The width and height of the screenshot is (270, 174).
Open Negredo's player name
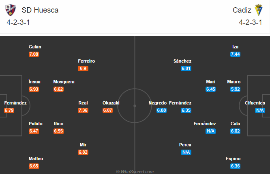[x=158, y=103]
